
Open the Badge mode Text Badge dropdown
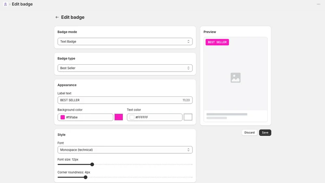pyautogui.click(x=125, y=41)
